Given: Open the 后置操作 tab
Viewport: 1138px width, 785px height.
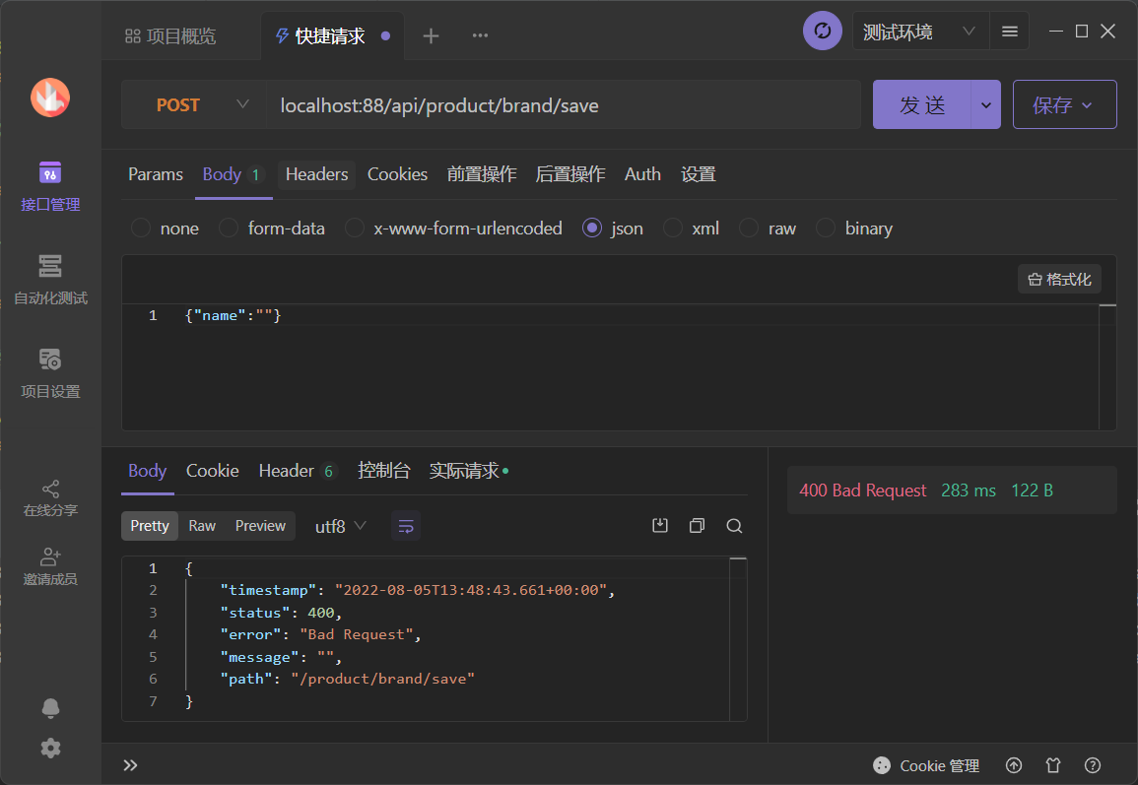Looking at the screenshot, I should [x=569, y=174].
